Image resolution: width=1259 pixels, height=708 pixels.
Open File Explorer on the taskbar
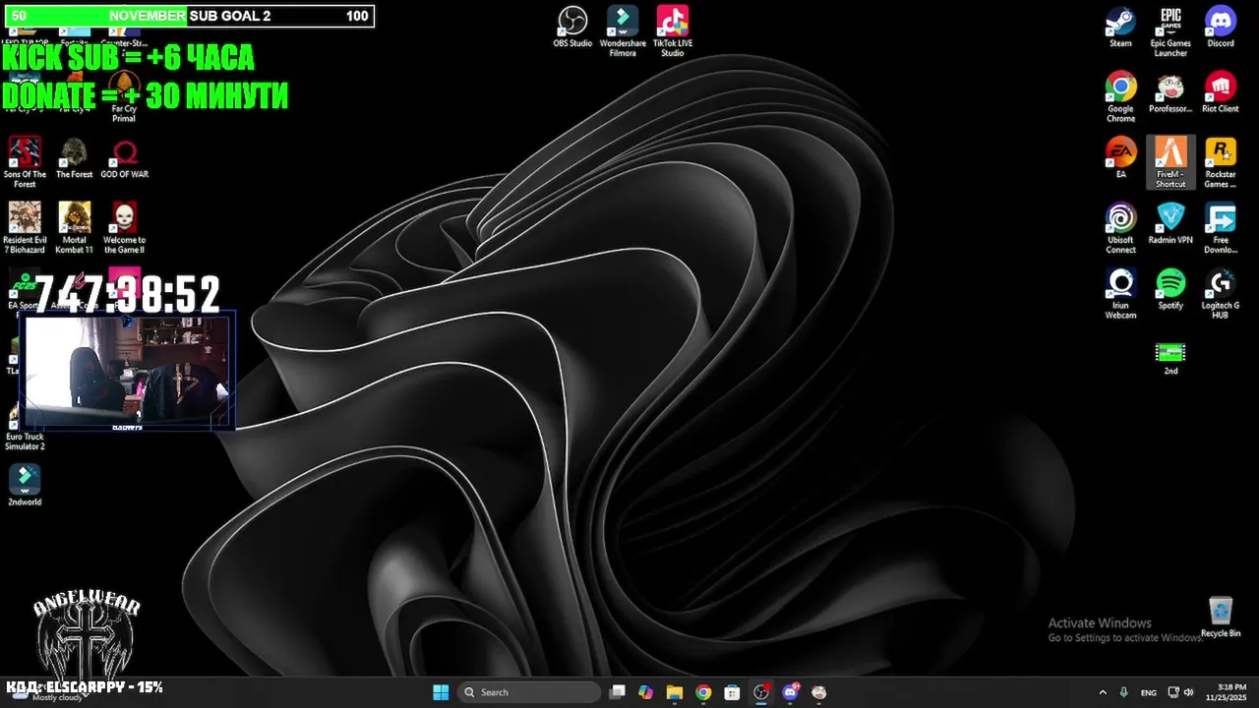point(674,692)
